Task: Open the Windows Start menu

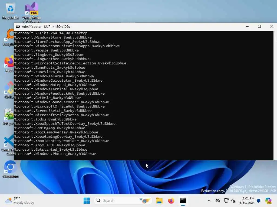Action: [x=87, y=201]
